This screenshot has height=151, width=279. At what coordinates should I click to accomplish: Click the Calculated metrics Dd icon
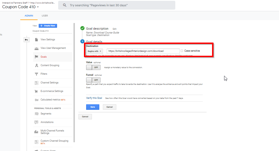pos(36,100)
